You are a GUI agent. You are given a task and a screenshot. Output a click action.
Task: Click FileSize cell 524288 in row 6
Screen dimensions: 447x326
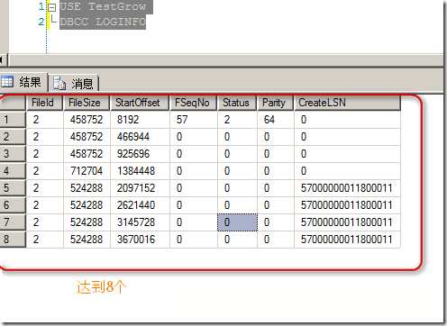(x=87, y=205)
